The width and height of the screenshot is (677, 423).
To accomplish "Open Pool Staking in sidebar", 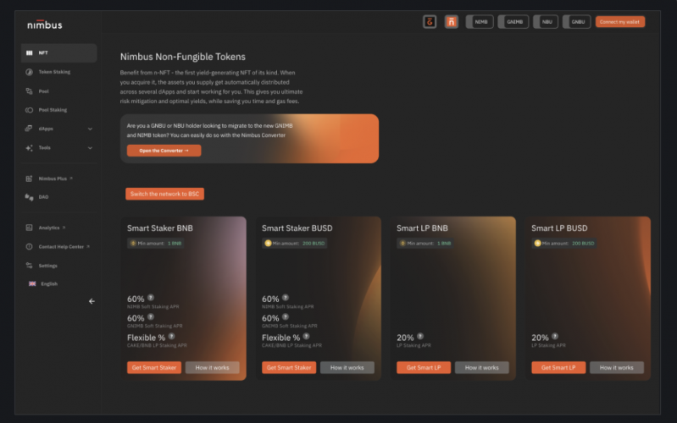I will coord(53,110).
